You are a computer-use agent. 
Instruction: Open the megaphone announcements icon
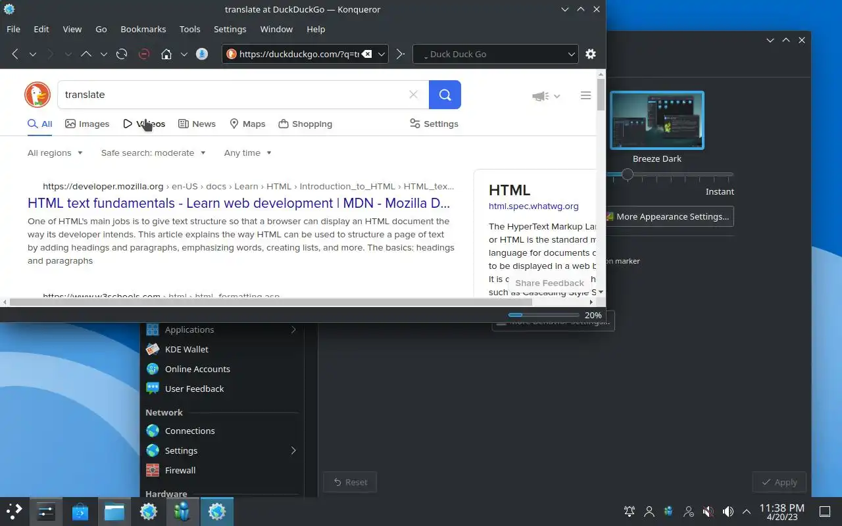click(545, 96)
